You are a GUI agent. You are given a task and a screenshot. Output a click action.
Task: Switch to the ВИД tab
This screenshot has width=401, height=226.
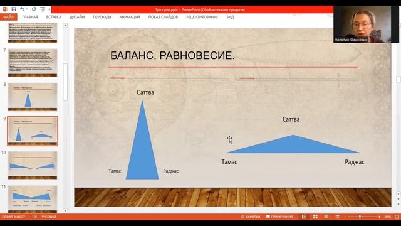coord(230,17)
